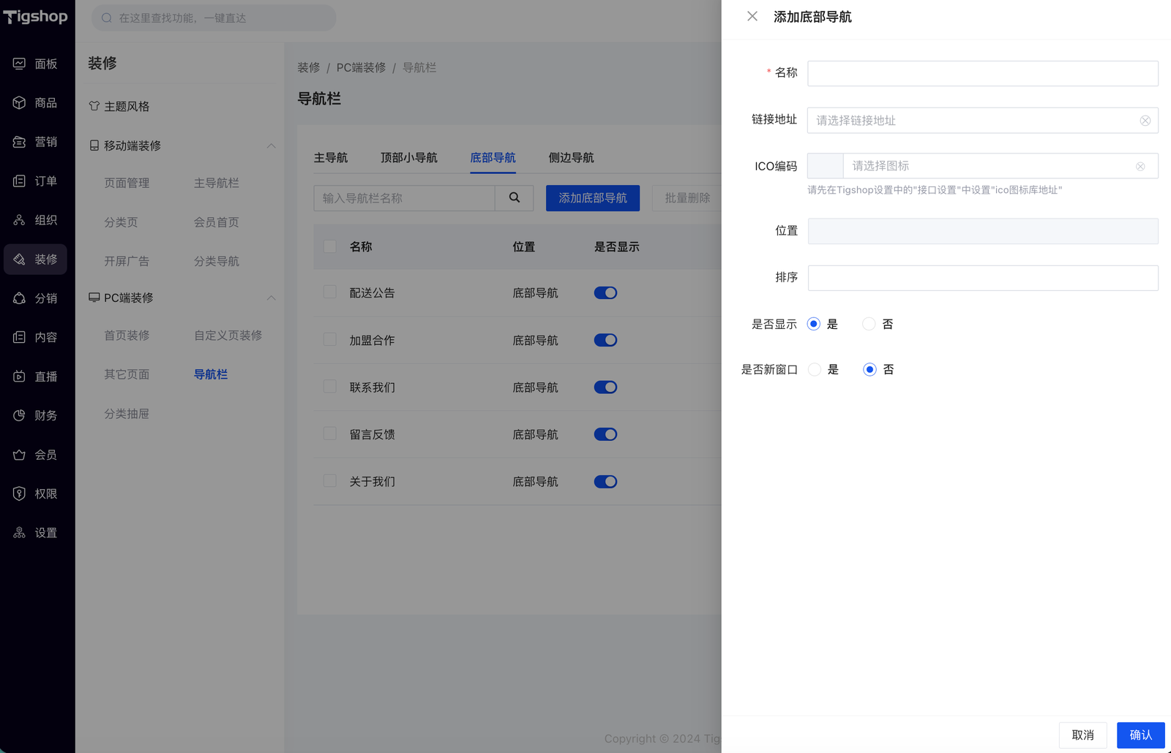Open 首页装修 in the submenu
Image resolution: width=1171 pixels, height=753 pixels.
pos(127,336)
